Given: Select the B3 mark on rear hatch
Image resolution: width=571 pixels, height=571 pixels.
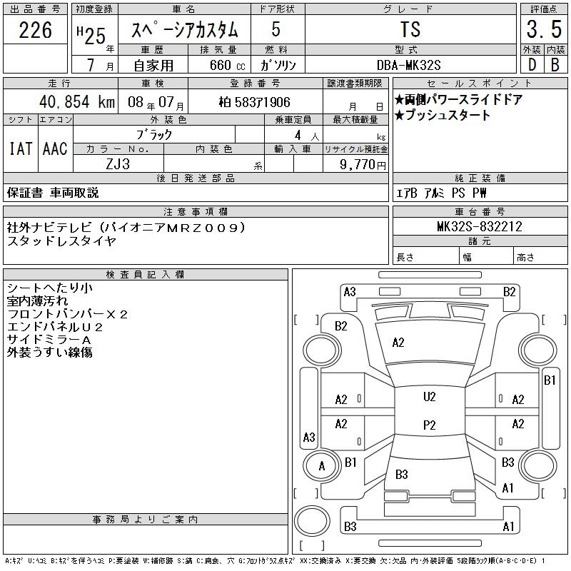Looking at the screenshot, I should (402, 475).
